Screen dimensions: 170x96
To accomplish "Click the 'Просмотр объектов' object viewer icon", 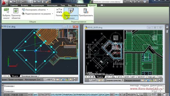I will pyautogui.click(x=16, y=11).
